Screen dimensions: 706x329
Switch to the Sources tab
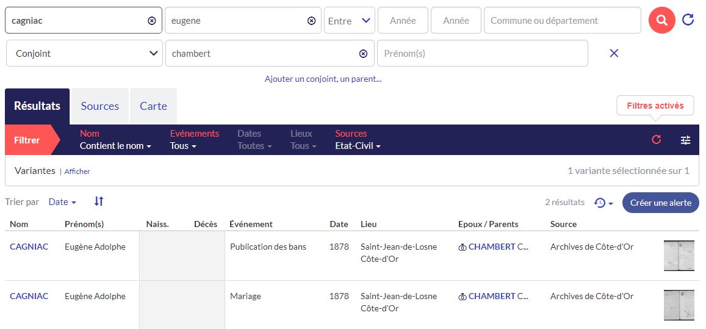[x=99, y=106]
